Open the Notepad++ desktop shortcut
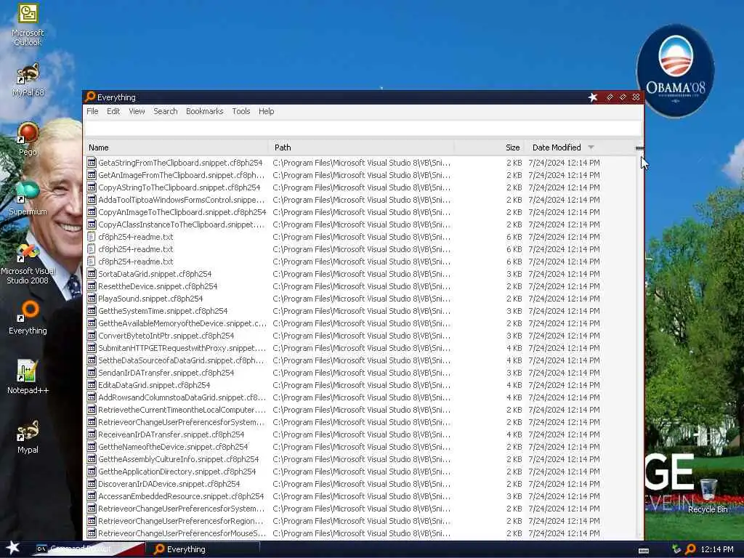744x558 pixels. coord(28,377)
